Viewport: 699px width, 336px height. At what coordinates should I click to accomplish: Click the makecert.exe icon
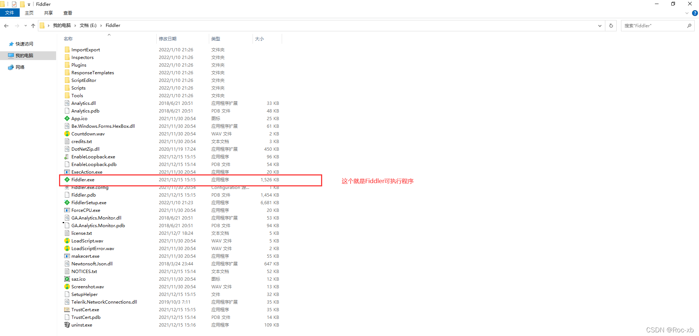click(67, 256)
